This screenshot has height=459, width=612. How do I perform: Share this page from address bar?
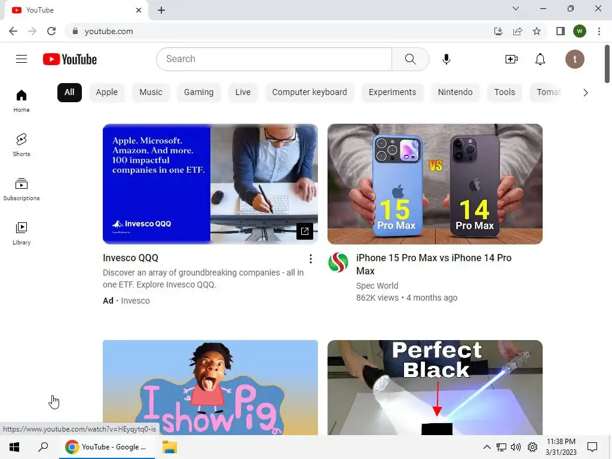click(x=518, y=31)
